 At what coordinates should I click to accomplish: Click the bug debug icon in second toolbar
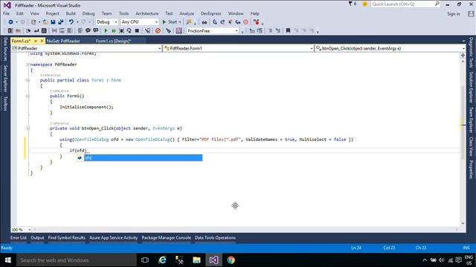[x=121, y=30]
